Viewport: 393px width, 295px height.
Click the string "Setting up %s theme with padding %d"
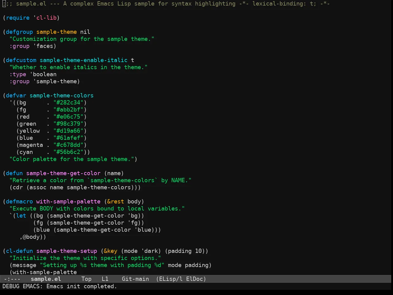(x=102, y=265)
